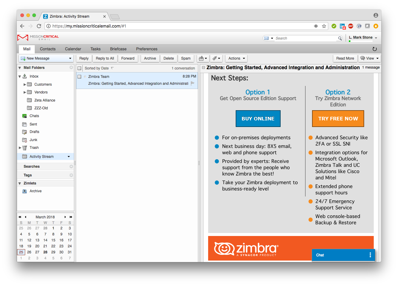Click the Archive zimlet icon
398x286 pixels.
pyautogui.click(x=25, y=191)
